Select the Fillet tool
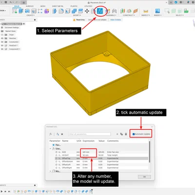The image size is (195, 195). pyautogui.click(x=61, y=11)
